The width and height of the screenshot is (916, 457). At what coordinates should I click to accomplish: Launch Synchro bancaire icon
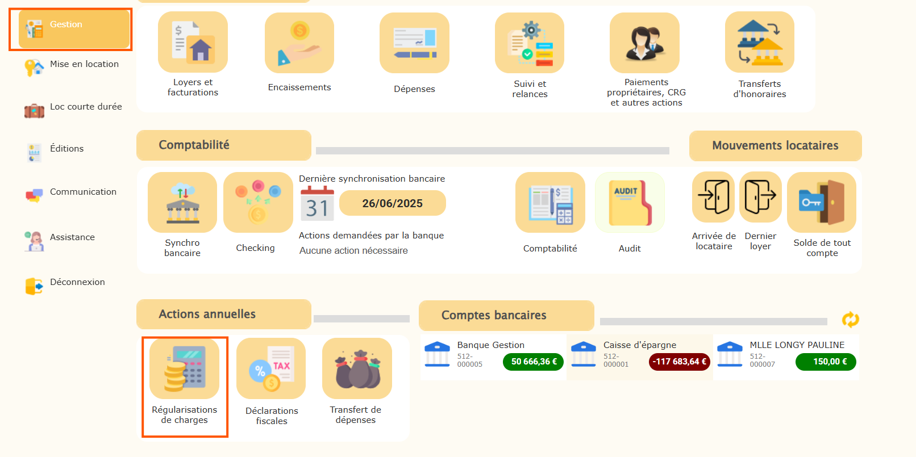pos(182,203)
